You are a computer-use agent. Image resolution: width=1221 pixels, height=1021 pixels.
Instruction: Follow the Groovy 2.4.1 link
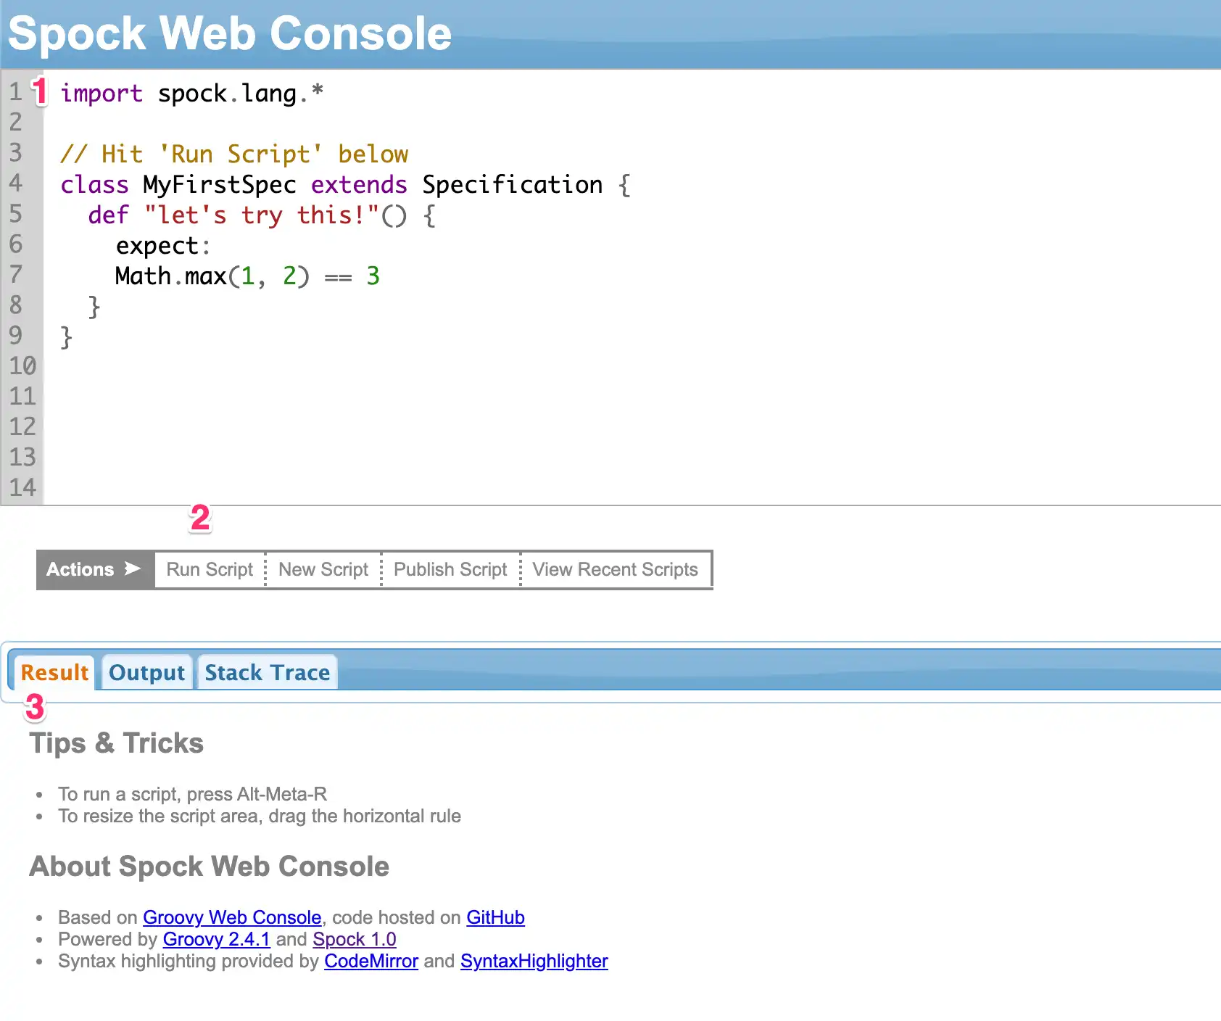pos(216,939)
